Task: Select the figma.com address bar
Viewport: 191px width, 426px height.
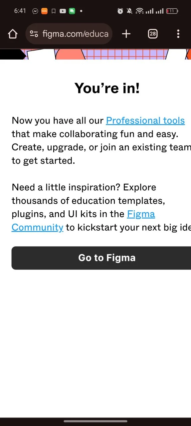Action: point(69,34)
